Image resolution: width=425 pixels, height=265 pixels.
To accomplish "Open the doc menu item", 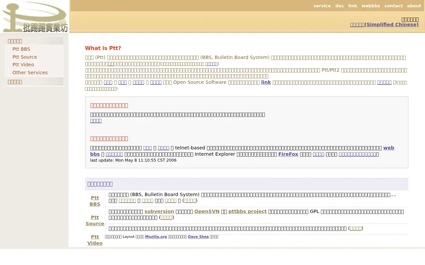I will tap(339, 6).
